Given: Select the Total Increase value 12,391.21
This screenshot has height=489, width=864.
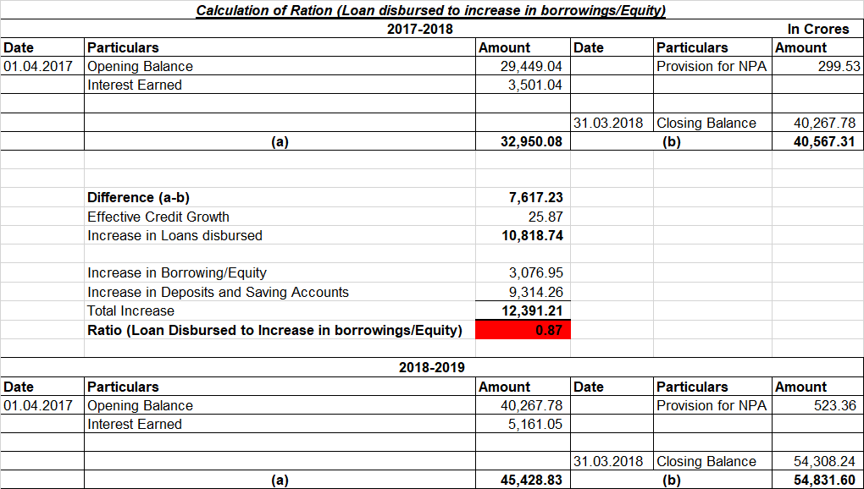Looking at the screenshot, I should pyautogui.click(x=523, y=310).
